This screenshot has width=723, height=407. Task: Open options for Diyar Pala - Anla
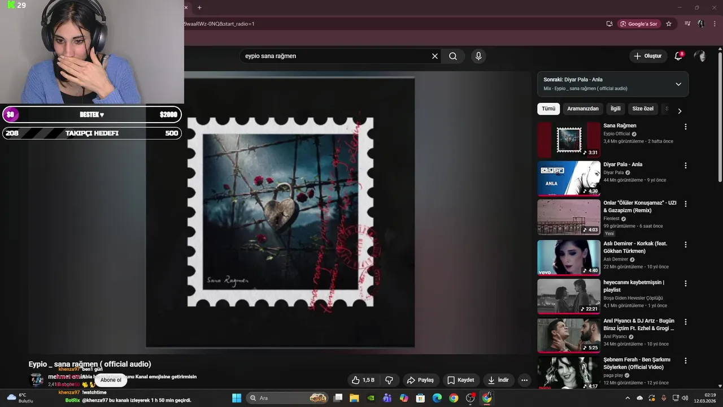tap(686, 166)
